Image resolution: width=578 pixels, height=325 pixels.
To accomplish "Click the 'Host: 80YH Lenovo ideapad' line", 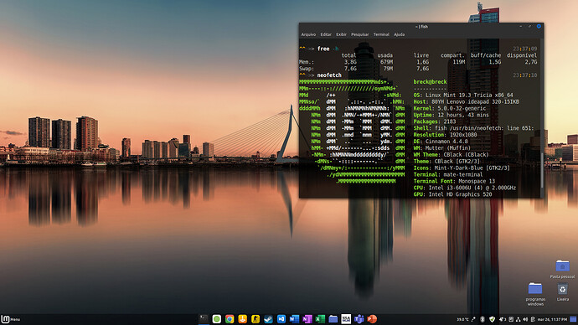I will (x=467, y=101).
